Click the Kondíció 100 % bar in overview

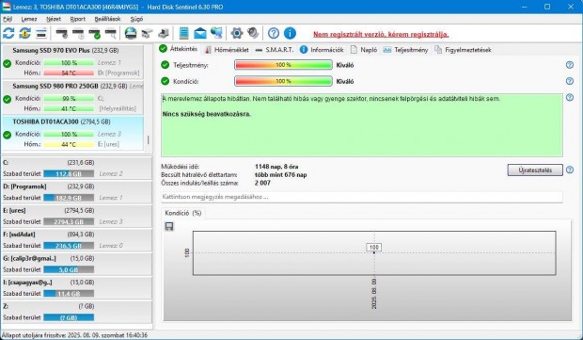(283, 81)
